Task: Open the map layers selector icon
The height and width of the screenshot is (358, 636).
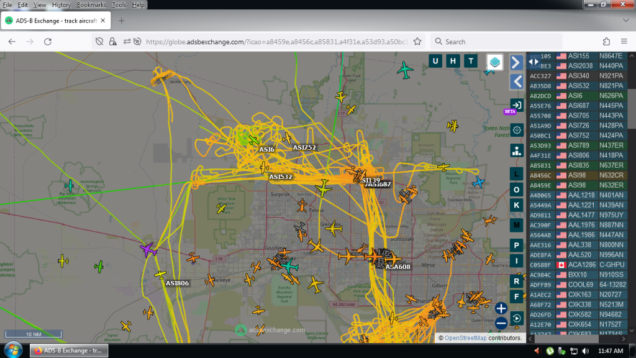Action: click(494, 62)
